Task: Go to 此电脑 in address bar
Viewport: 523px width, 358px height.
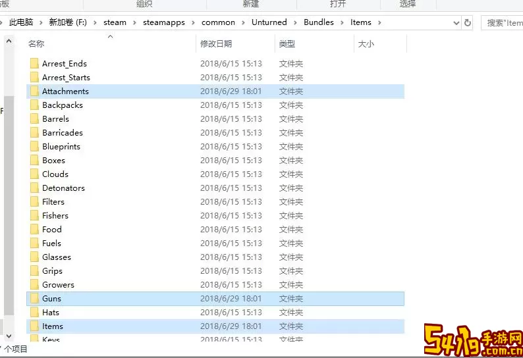Action: pyautogui.click(x=21, y=22)
